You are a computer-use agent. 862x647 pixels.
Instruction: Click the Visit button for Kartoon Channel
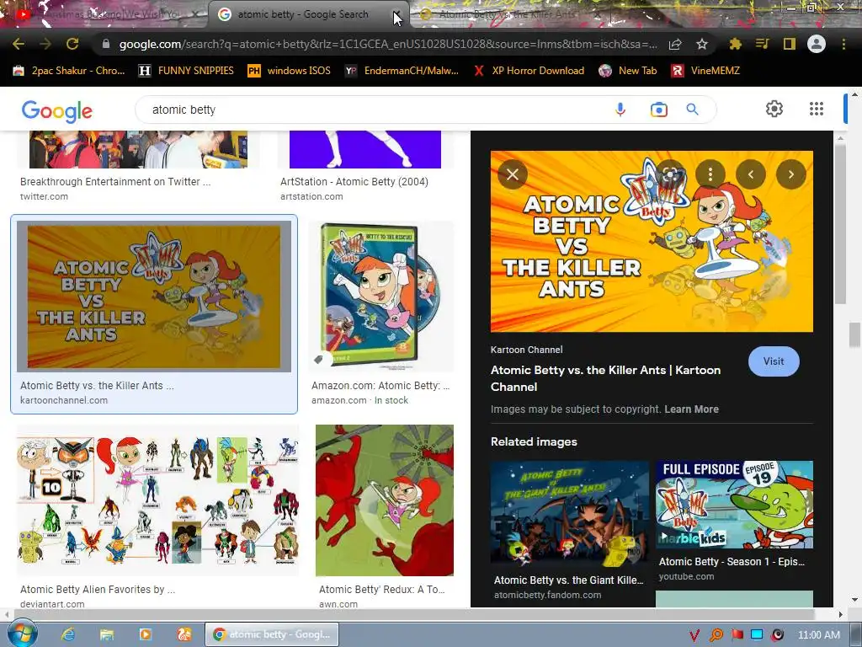774,361
